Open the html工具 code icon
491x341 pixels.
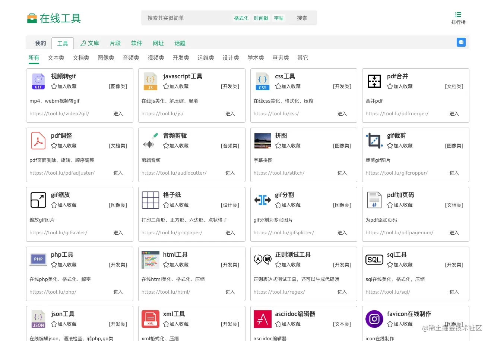pos(151,260)
